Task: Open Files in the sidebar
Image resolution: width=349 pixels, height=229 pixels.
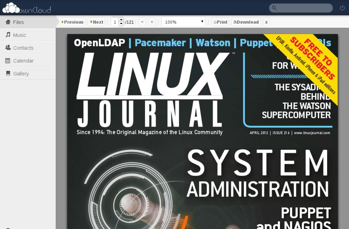Action: coord(28,22)
